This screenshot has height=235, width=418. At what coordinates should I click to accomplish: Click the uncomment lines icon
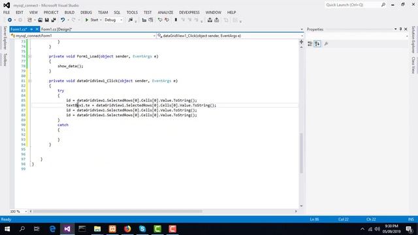[167, 20]
